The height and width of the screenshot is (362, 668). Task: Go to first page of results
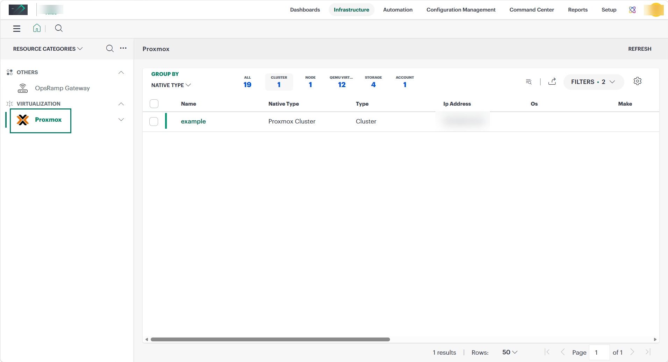(x=547, y=352)
